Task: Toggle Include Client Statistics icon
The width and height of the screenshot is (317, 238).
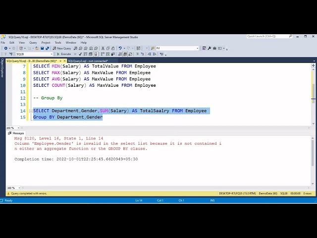Action: coord(113,54)
